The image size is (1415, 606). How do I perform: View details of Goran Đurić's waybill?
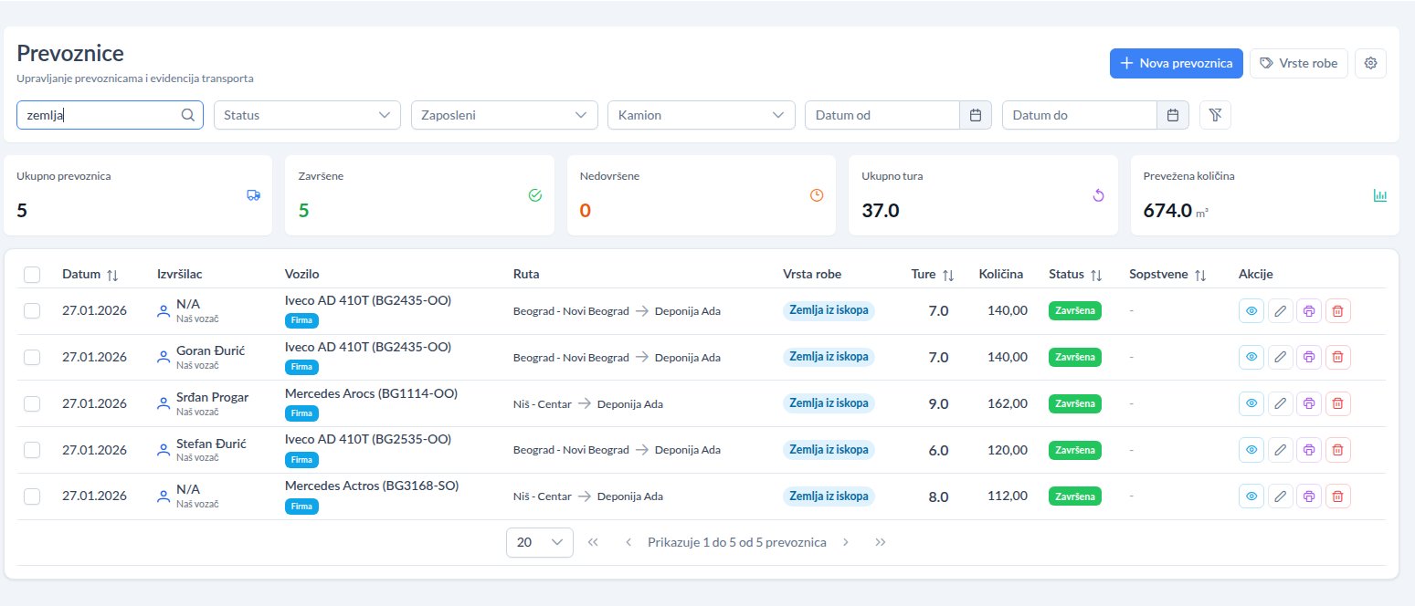[1251, 357]
